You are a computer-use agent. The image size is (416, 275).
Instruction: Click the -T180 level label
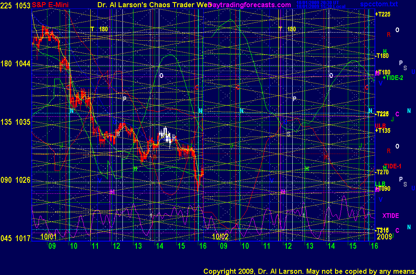point(382,56)
